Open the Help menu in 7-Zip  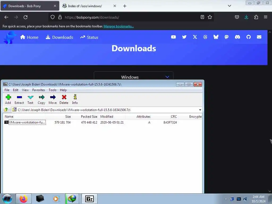click(x=63, y=90)
